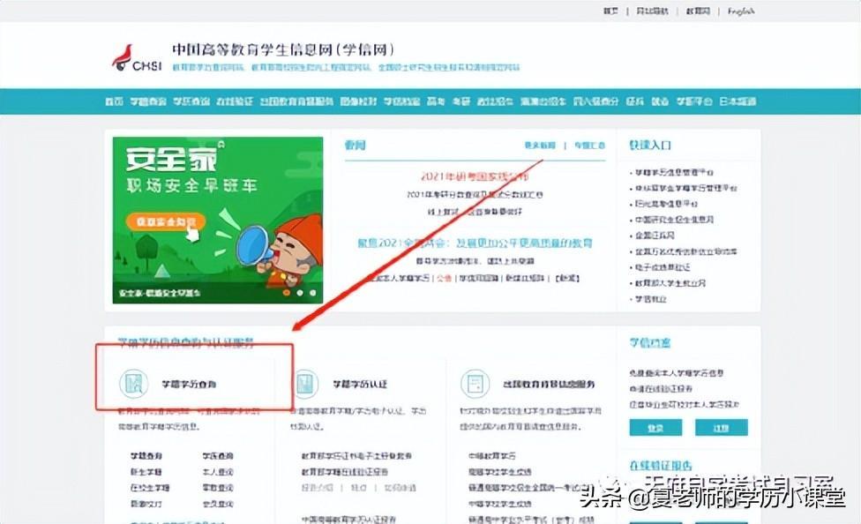The width and height of the screenshot is (861, 524).
Task: Open 本人查询 sub-link
Action: (218, 472)
